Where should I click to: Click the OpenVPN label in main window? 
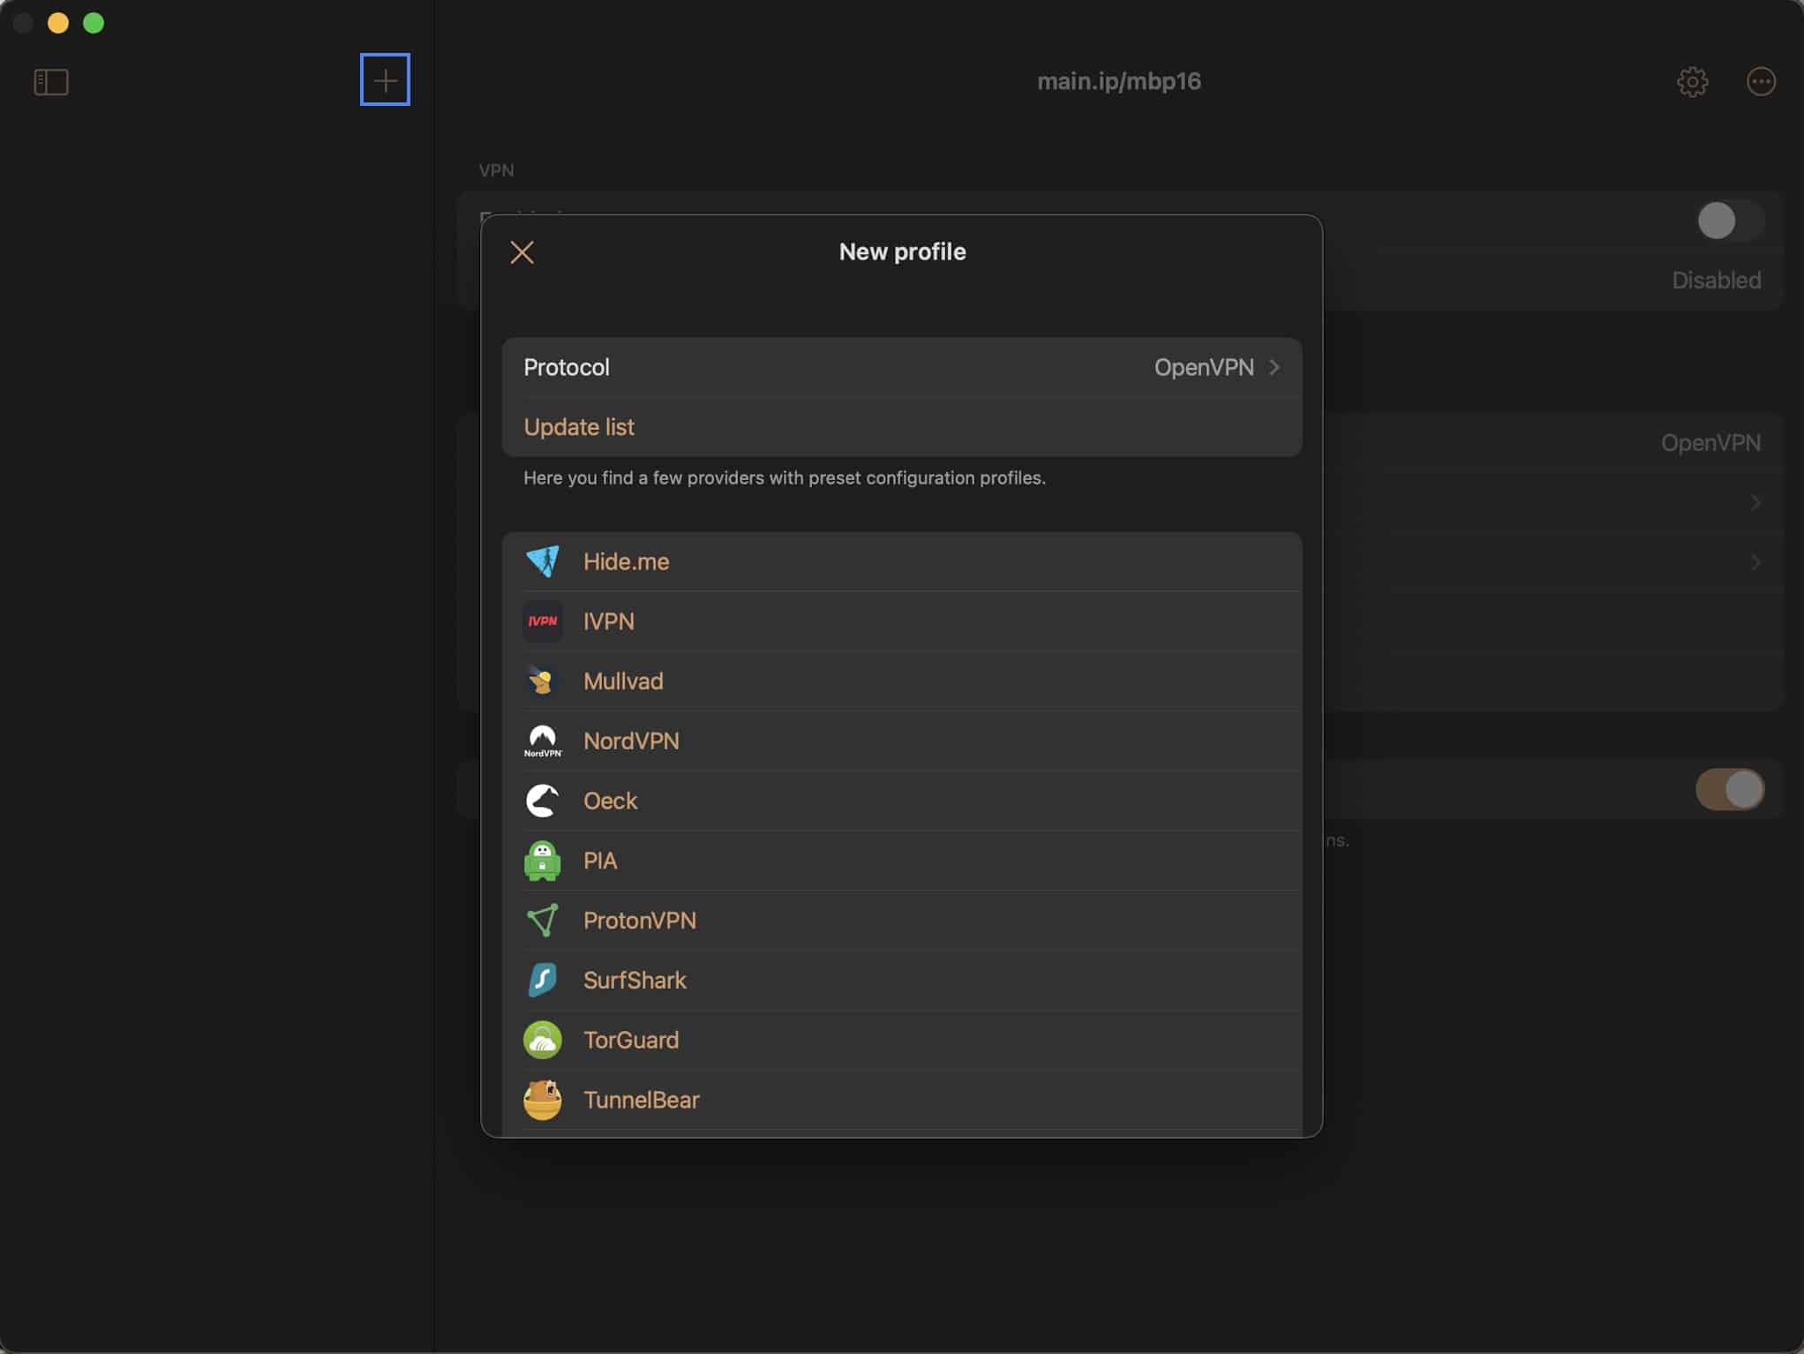click(x=1710, y=443)
